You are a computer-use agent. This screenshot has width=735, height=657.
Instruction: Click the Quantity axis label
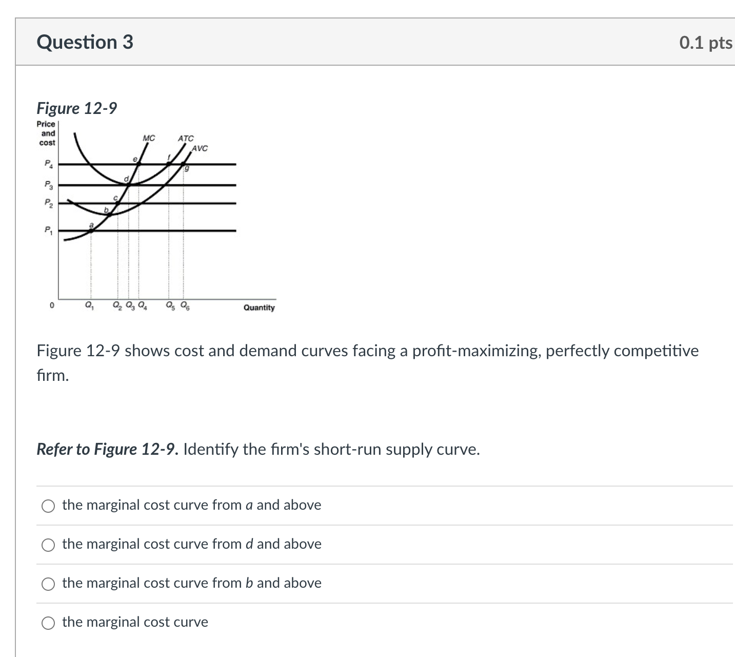tap(259, 307)
